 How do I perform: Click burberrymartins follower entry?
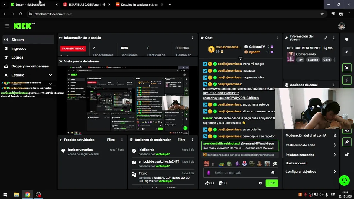pyautogui.click(x=80, y=150)
